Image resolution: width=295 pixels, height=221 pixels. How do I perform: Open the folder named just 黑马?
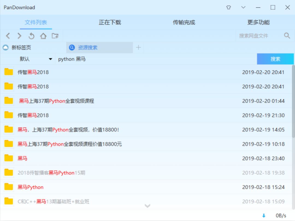tap(146, 159)
